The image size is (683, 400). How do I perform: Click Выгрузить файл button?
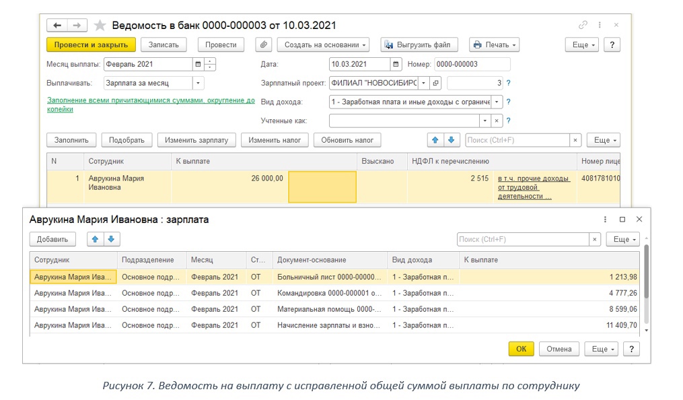(x=419, y=44)
